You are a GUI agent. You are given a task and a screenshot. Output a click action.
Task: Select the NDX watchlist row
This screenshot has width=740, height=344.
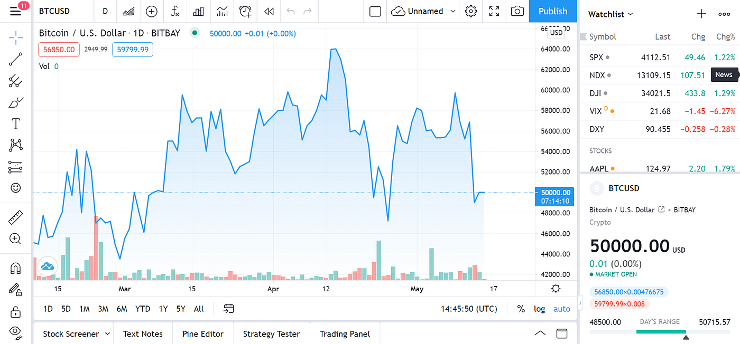[x=660, y=75]
